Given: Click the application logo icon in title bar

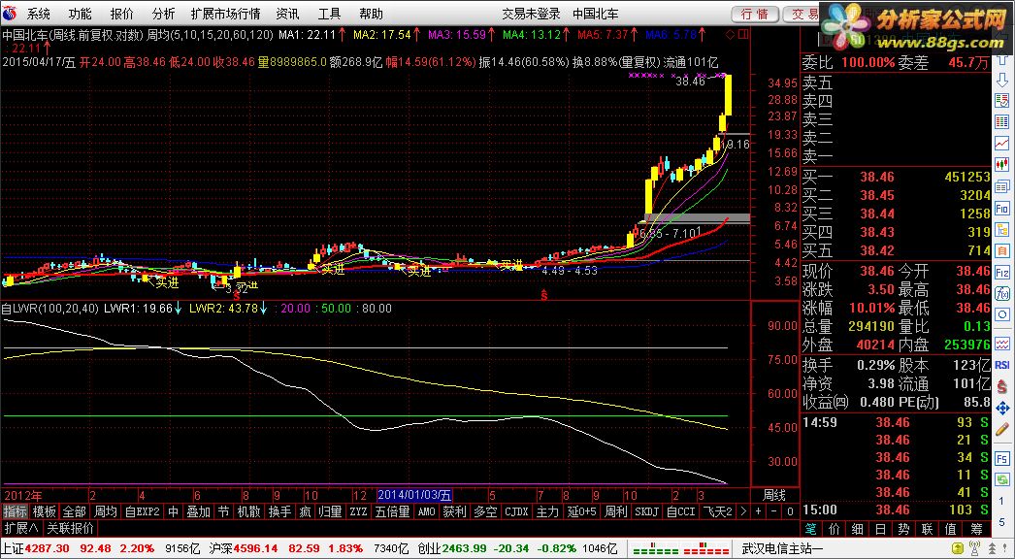Looking at the screenshot, I should pos(10,14).
